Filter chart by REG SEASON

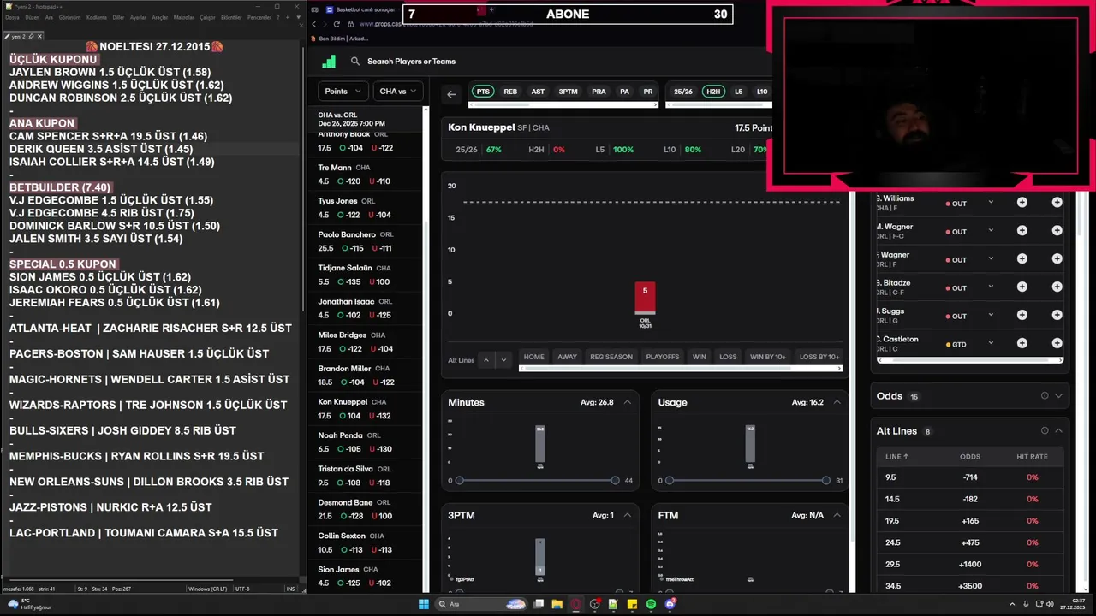[611, 357]
